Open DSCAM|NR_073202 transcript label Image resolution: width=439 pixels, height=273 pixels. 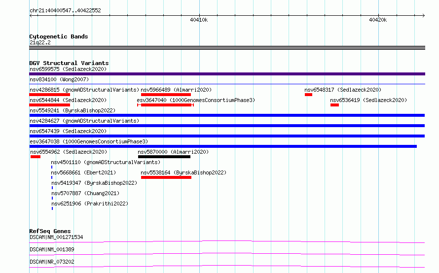(x=52, y=262)
